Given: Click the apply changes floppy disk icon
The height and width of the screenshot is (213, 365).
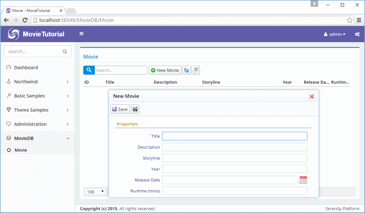Looking at the screenshot, I should [x=135, y=109].
